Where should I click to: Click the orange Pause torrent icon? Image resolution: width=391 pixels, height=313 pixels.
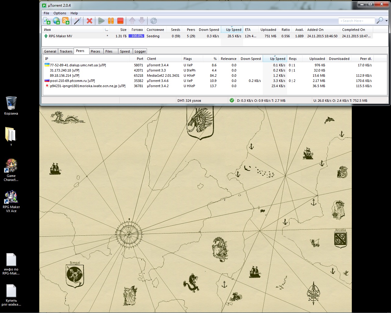pyautogui.click(x=111, y=20)
